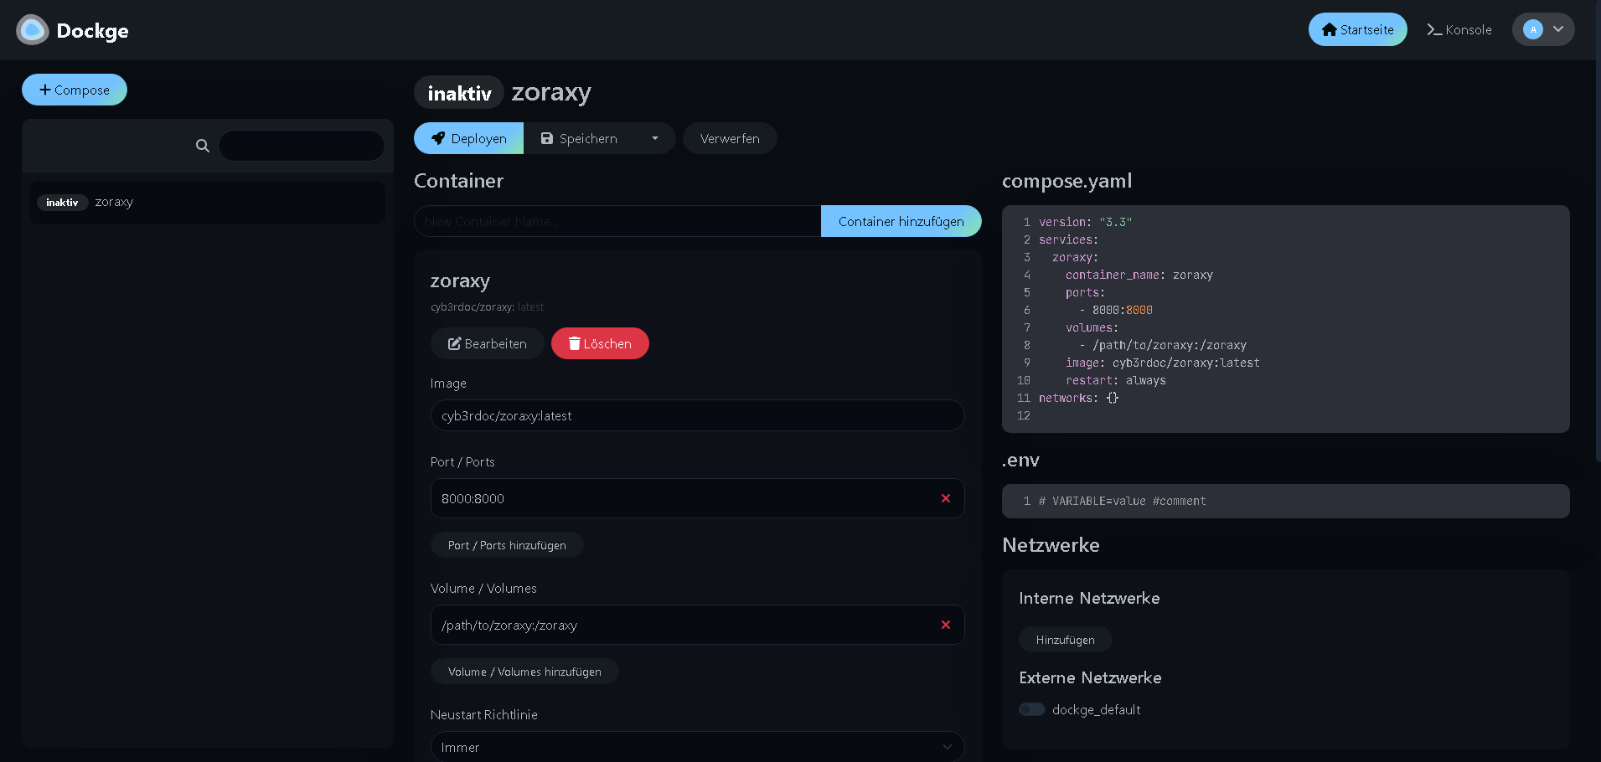Click Container hinzufügen button
The height and width of the screenshot is (762, 1601).
tap(901, 221)
